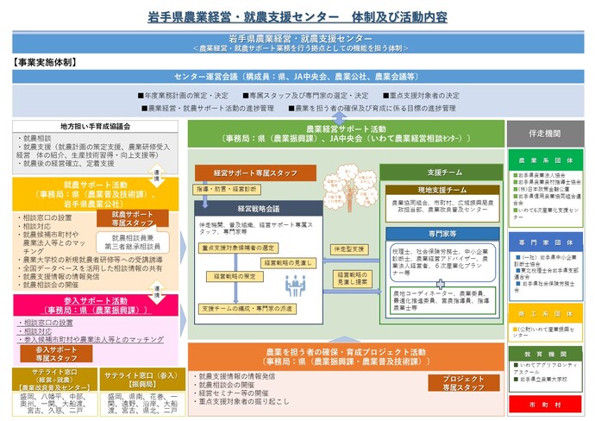Image resolution: width=595 pixels, height=421 pixels.
Task: Click the underlined title 岩手県農業経営・就農支援センター 体制及び活動内容
Action: pos(297,17)
